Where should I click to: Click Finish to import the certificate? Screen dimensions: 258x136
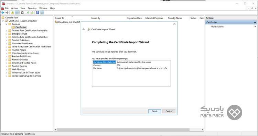154,111
